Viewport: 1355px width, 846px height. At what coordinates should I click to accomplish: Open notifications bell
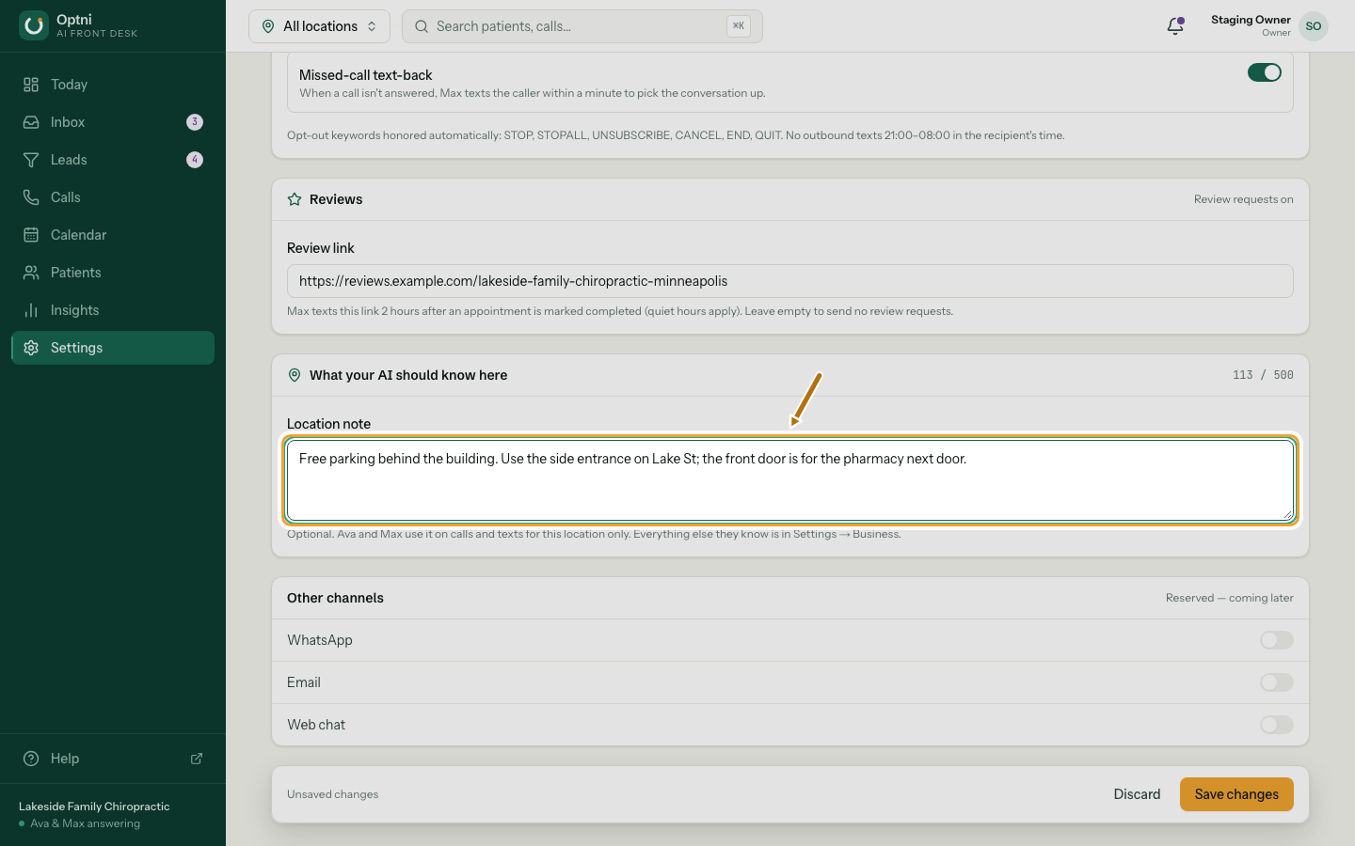tap(1175, 26)
